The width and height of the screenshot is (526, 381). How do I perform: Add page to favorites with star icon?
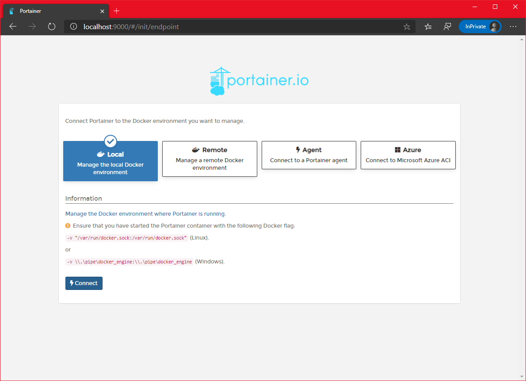407,27
